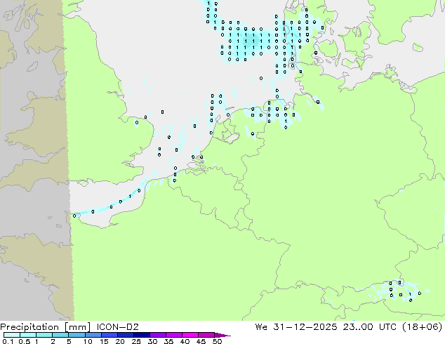The height and width of the screenshot is (344, 445).
Task: Select legend swatch between 0.5 and 1
Action: [28, 335]
